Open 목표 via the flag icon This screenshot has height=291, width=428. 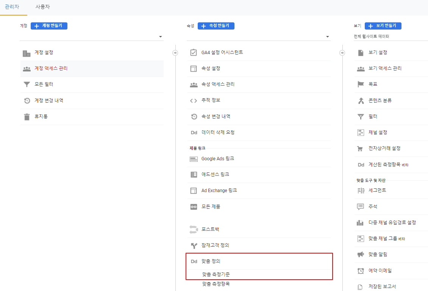point(360,84)
